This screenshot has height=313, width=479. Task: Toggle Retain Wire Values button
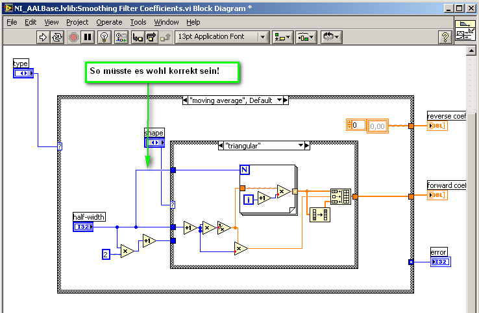tap(121, 37)
